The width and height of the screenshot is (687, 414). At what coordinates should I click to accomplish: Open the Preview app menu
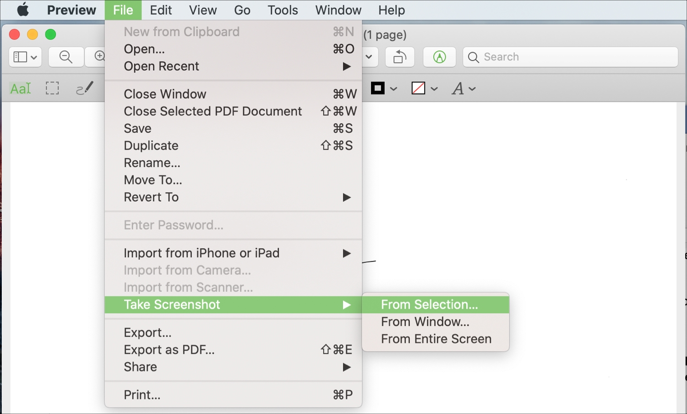coord(71,10)
